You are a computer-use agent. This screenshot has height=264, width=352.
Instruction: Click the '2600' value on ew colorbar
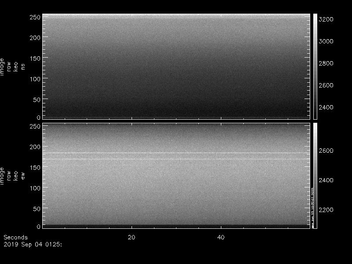(x=326, y=150)
